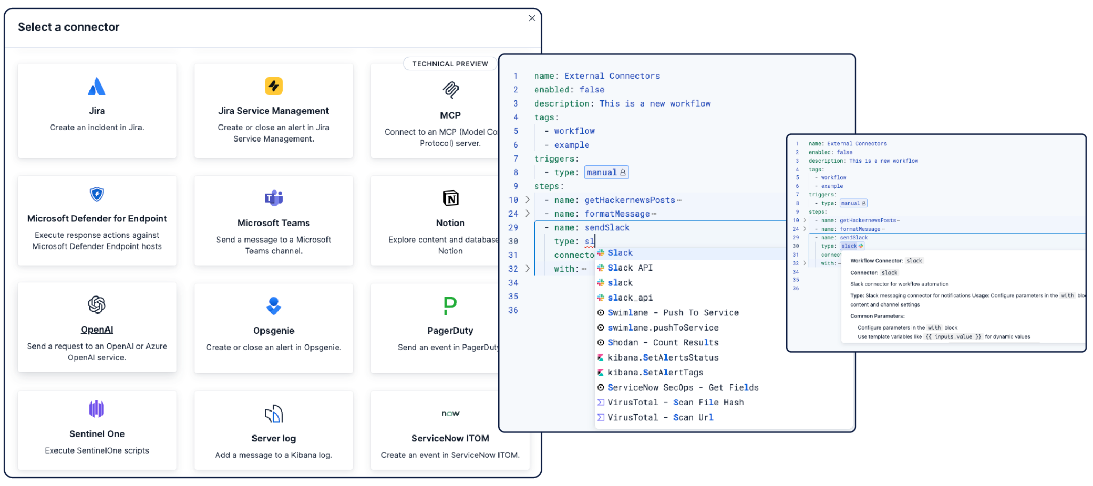Choose 'kibana.SetAlertsStatus' in suggestion list
The height and width of the screenshot is (486, 1093).
pos(663,357)
